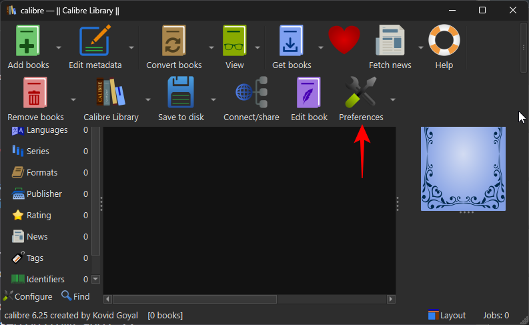The height and width of the screenshot is (325, 529).
Task: Click the Remove books trash icon
Action: coord(35,93)
